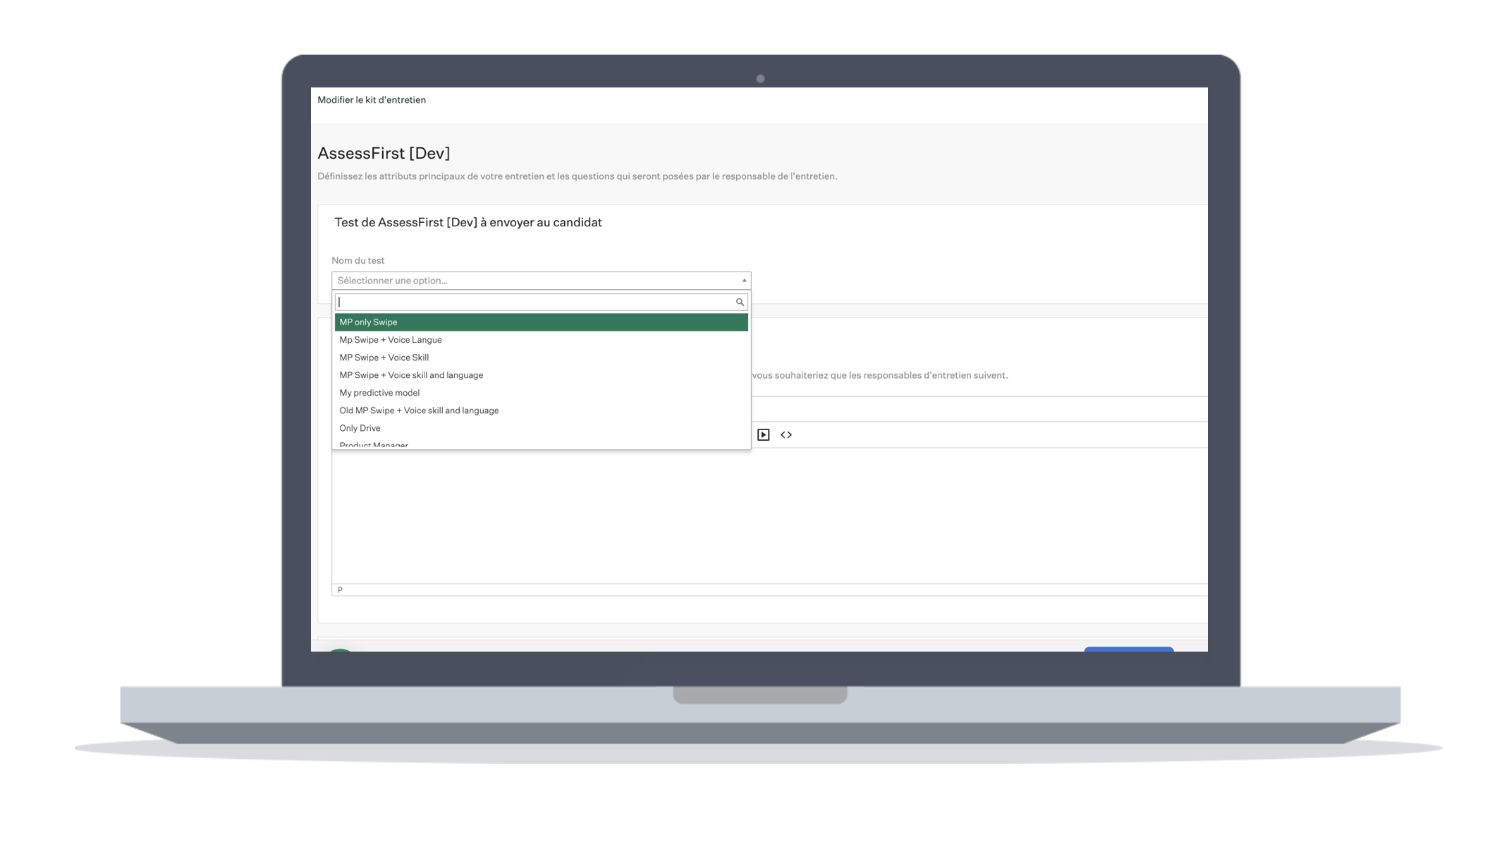Type in the dropdown search field
The height and width of the screenshot is (866, 1485).
[x=534, y=302]
